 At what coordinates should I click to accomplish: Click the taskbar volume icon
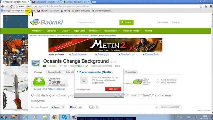[x=192, y=117]
